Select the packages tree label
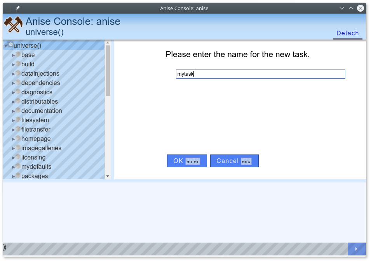The width and height of the screenshot is (371, 262). pyautogui.click(x=35, y=176)
